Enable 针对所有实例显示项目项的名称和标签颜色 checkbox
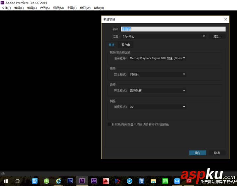Image resolution: width=237 pixels, height=186 pixels. tap(109, 124)
